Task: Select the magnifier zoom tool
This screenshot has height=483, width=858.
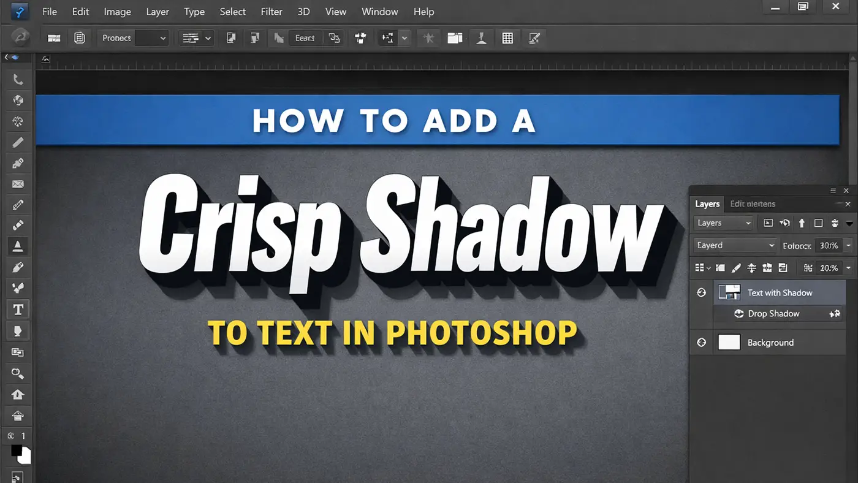Action: pos(18,373)
